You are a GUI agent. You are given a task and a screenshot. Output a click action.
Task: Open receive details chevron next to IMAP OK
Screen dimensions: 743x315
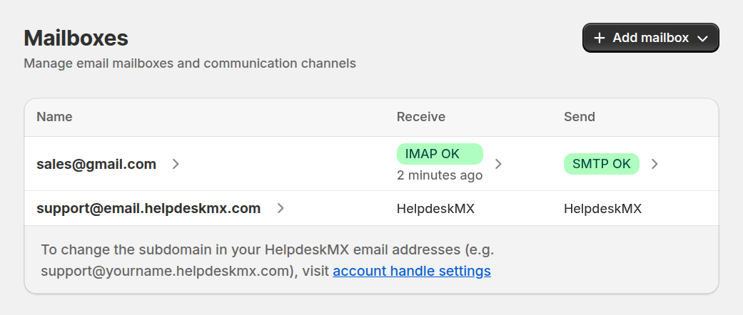(x=498, y=164)
